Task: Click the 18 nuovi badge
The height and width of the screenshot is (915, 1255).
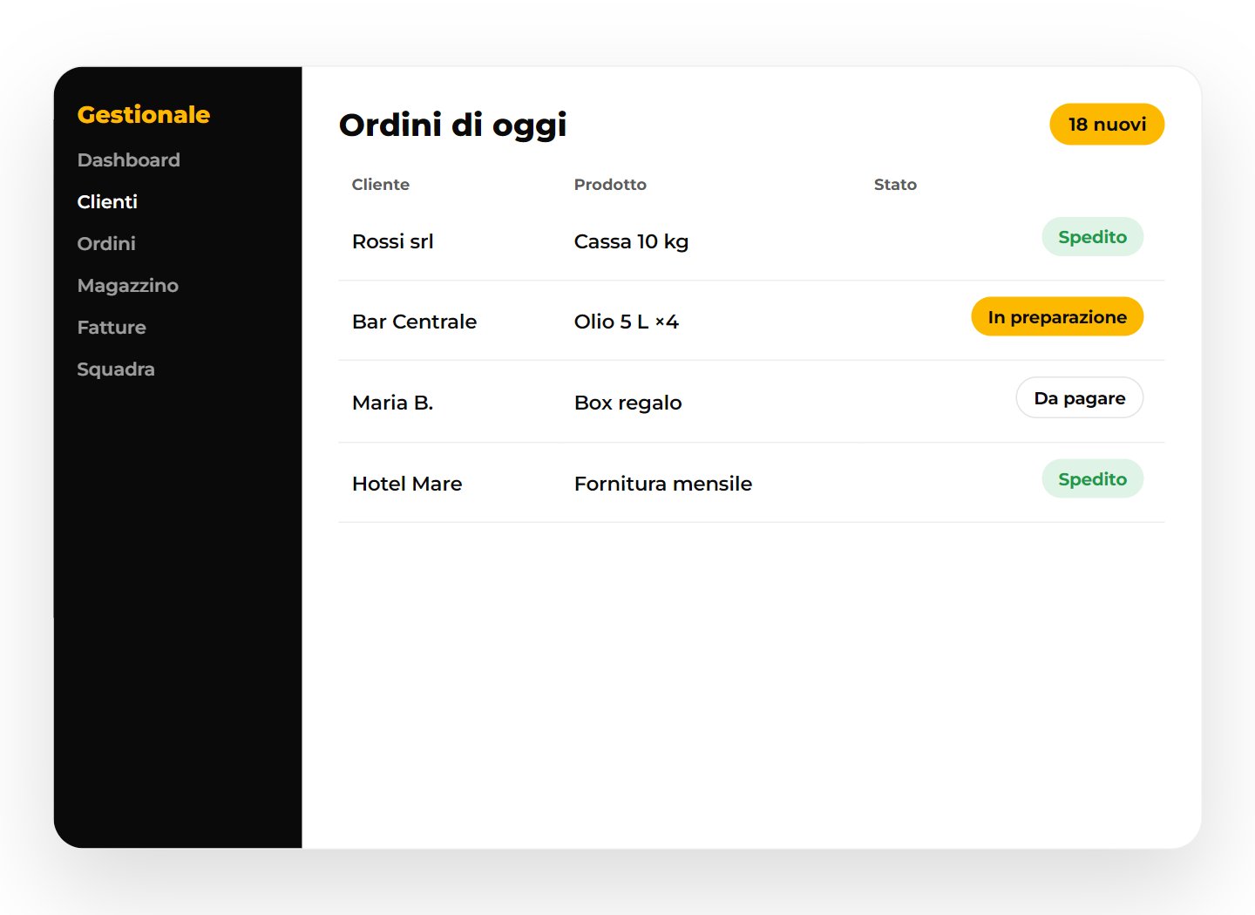Action: (1107, 125)
